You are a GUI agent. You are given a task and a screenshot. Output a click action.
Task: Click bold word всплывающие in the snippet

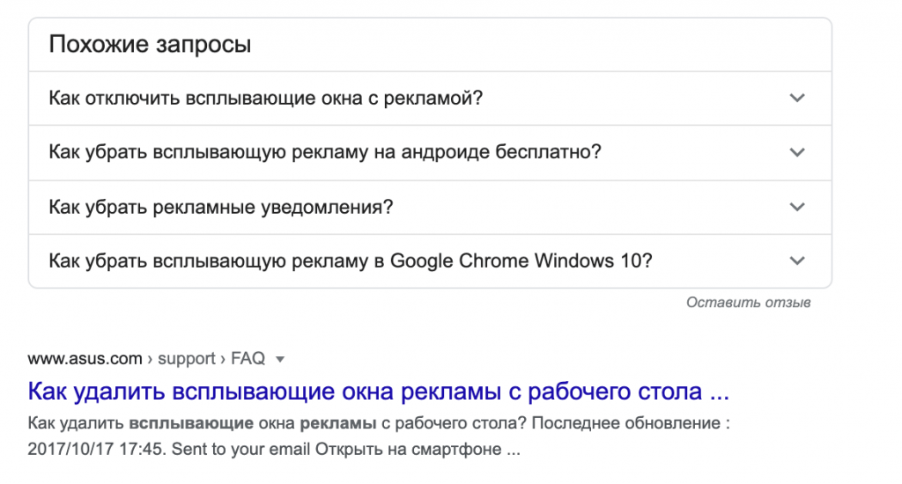191,423
